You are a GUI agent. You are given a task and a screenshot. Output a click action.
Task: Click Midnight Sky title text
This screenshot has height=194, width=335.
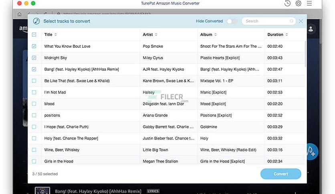[x=56, y=58]
